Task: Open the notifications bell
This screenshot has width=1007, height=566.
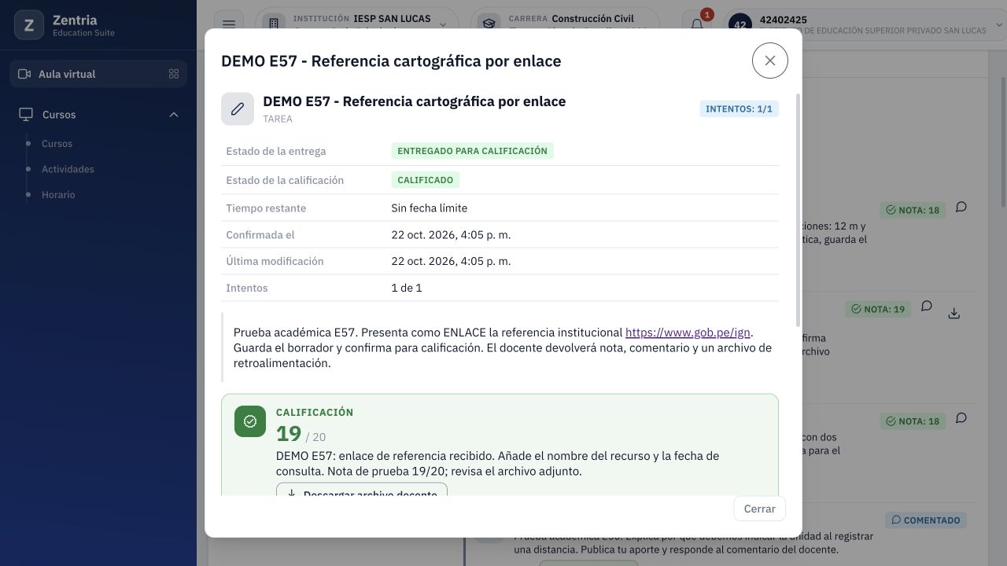Action: coord(697,24)
